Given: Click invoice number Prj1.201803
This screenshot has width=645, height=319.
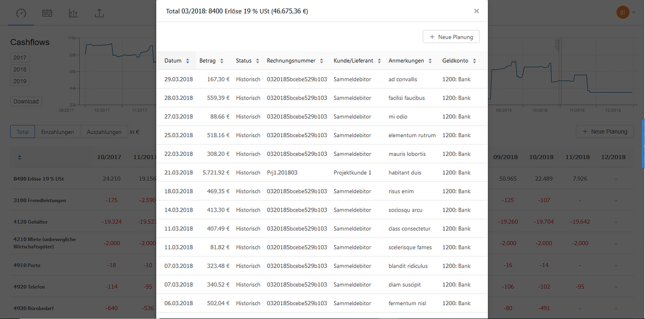Looking at the screenshot, I should click(x=283, y=172).
